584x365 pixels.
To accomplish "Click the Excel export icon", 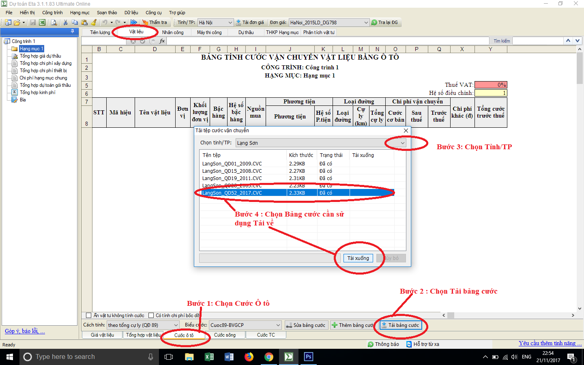I will (42, 23).
